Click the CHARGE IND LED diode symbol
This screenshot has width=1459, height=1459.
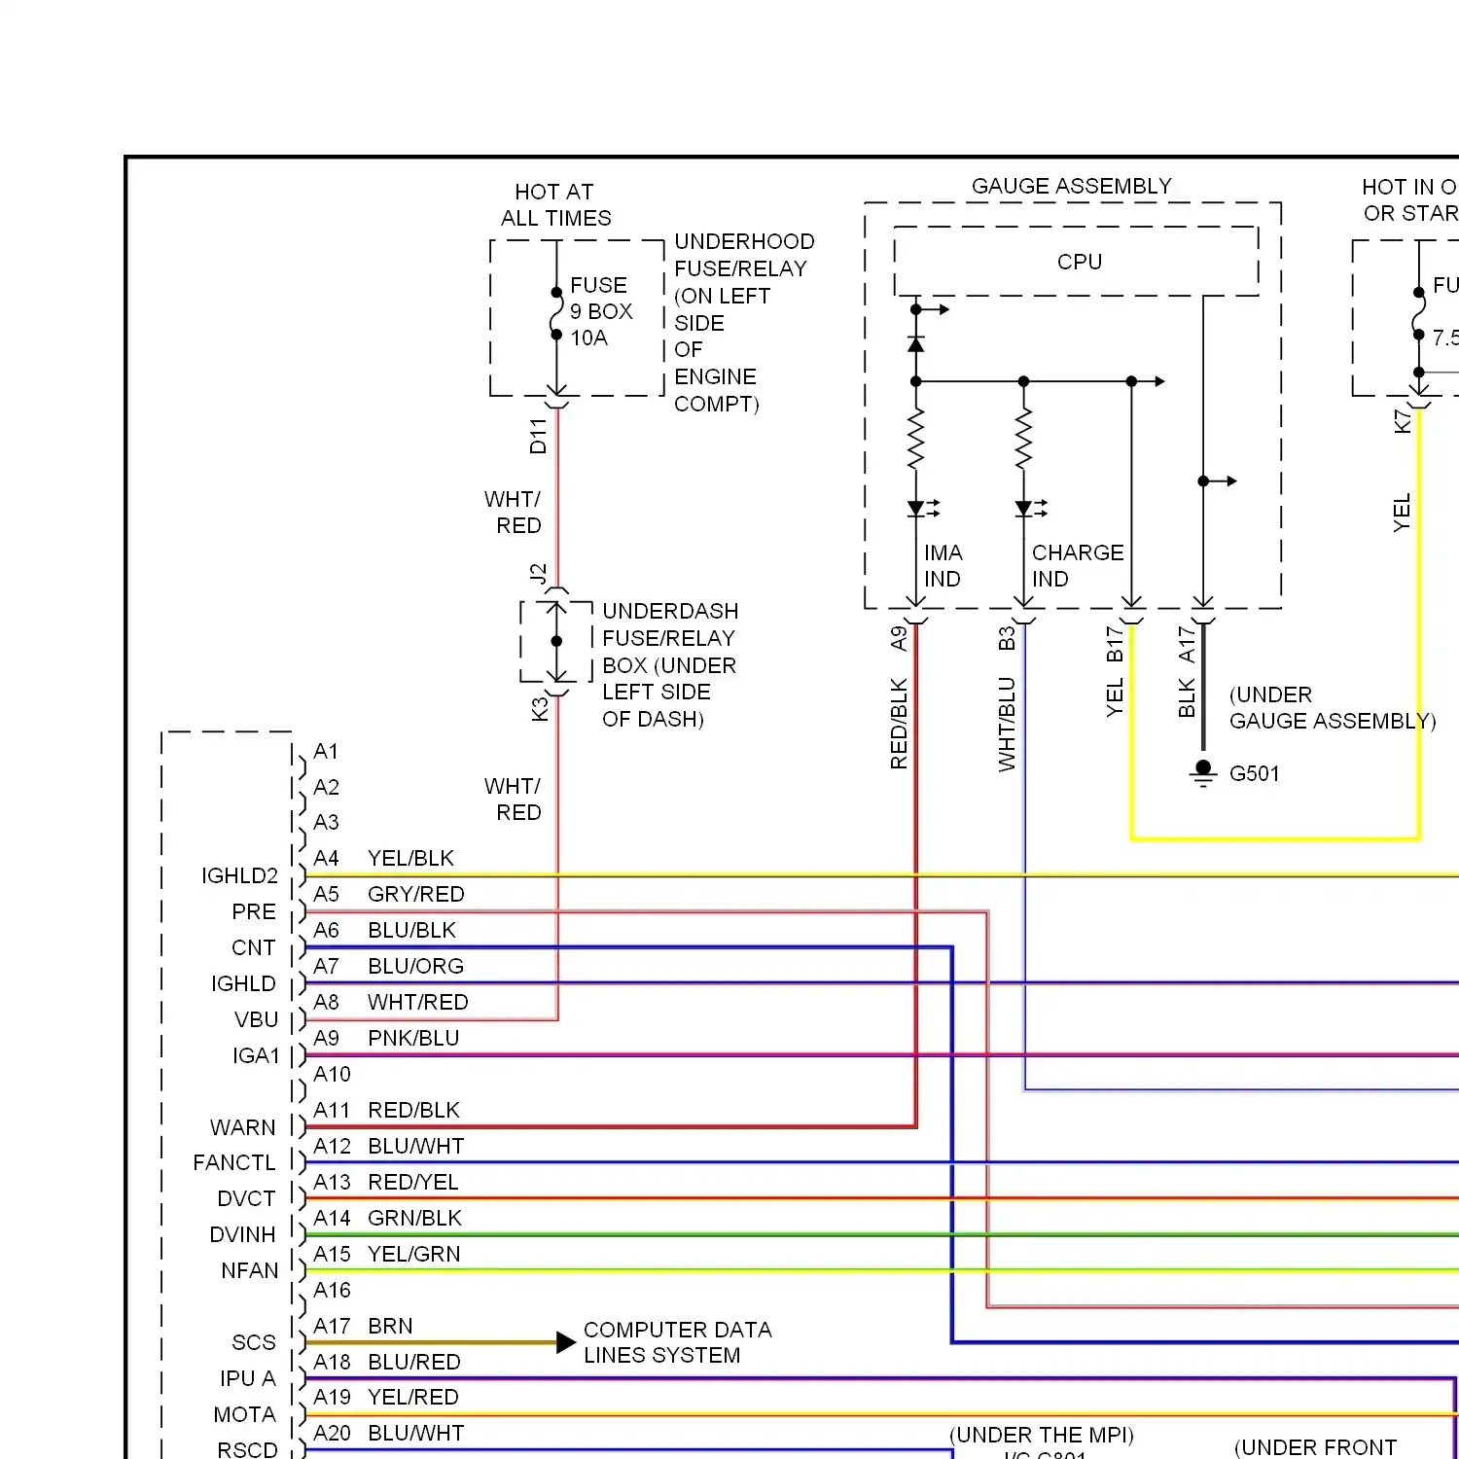click(1030, 508)
